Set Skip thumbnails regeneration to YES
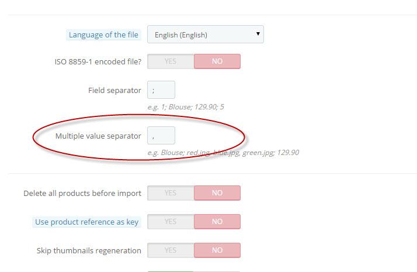Viewport: 417px width, 272px height. pyautogui.click(x=171, y=250)
